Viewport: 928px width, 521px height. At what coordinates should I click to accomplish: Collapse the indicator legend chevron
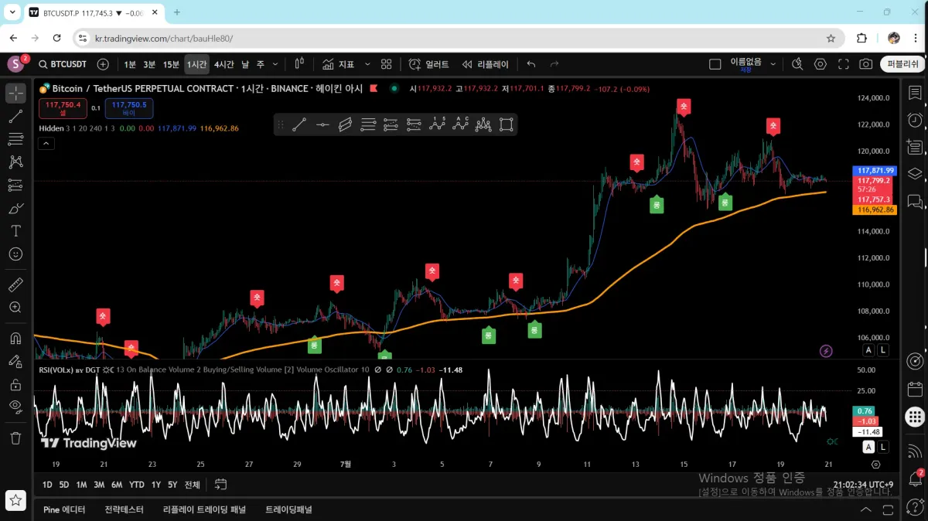tap(46, 143)
